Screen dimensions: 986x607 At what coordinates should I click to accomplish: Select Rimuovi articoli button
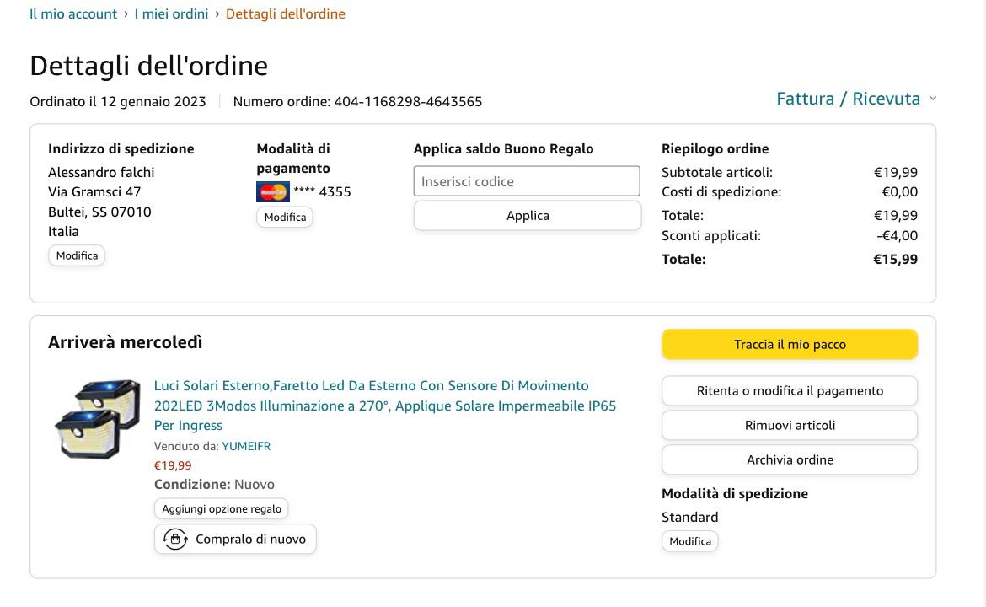click(790, 426)
